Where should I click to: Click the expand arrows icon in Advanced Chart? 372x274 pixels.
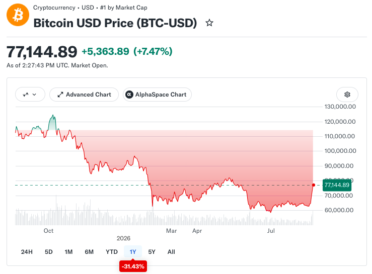coord(60,95)
